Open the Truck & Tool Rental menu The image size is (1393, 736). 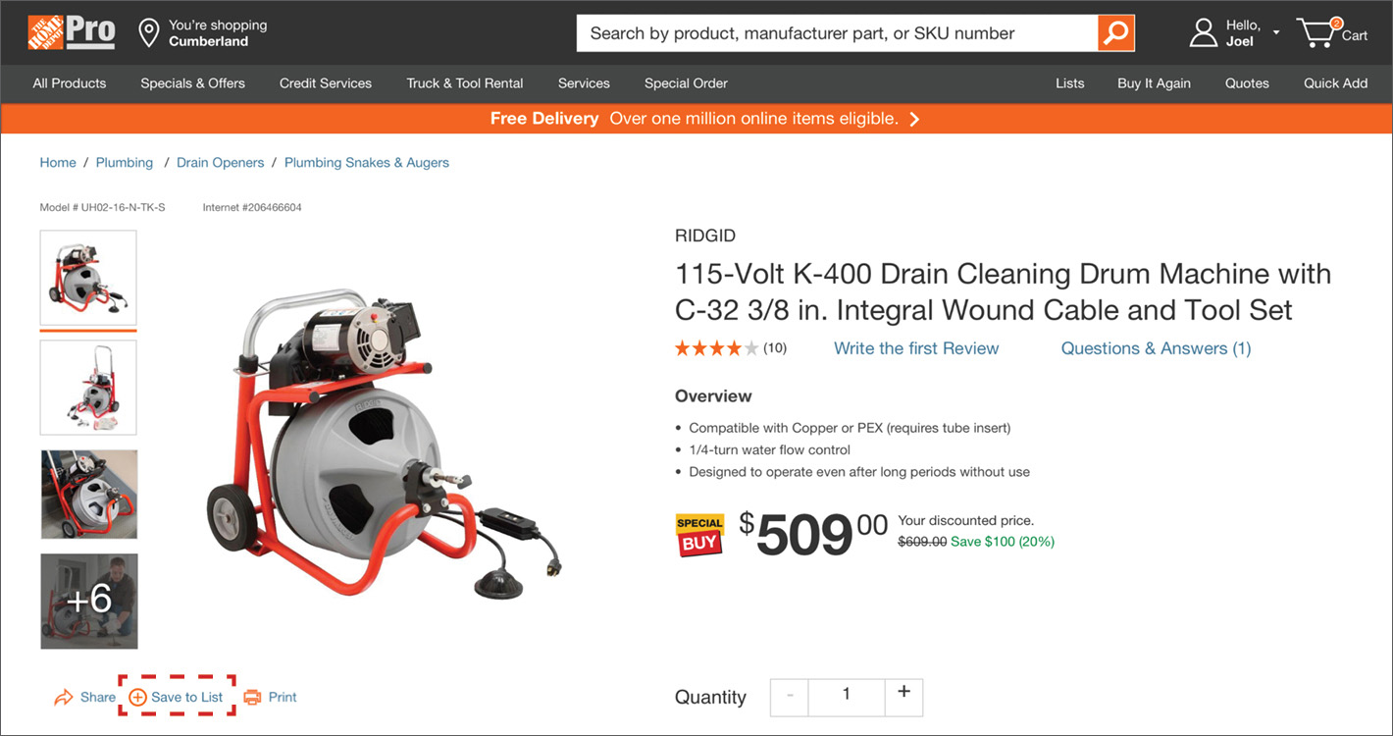[464, 83]
